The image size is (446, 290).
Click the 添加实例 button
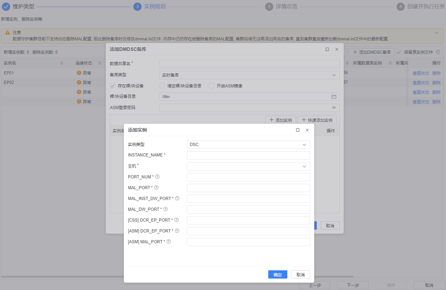(281, 120)
